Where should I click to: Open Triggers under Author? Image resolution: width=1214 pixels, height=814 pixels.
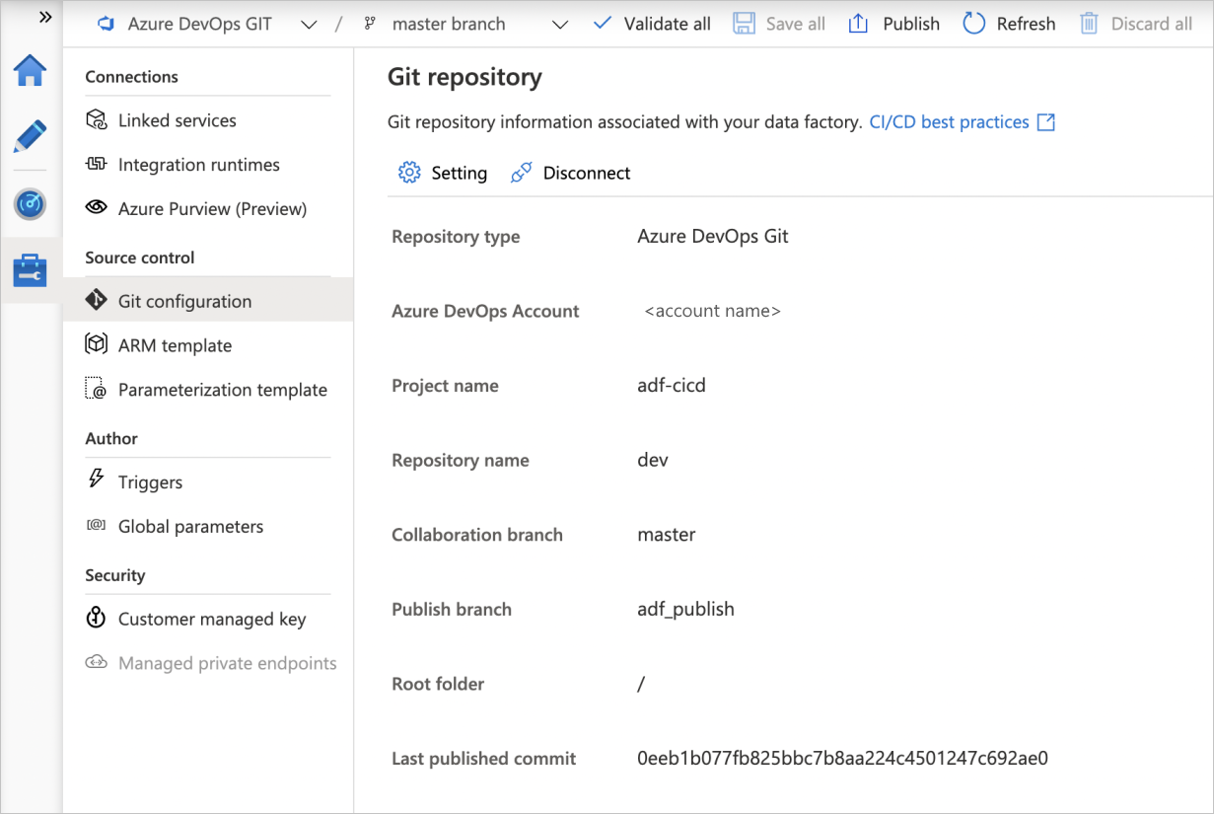pyautogui.click(x=148, y=481)
